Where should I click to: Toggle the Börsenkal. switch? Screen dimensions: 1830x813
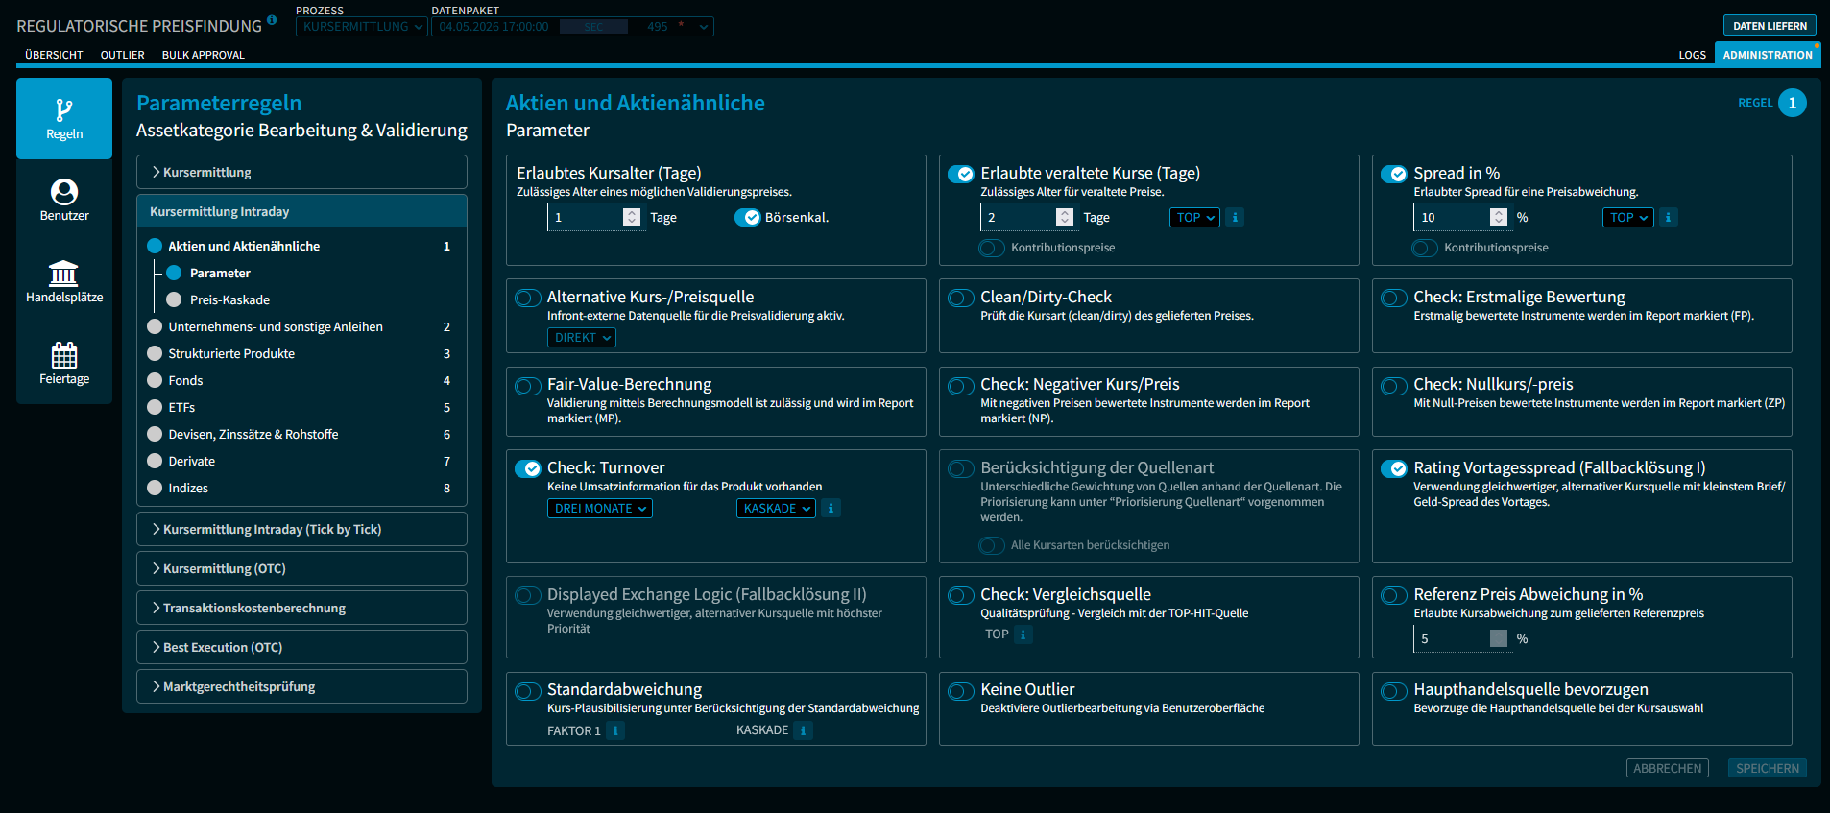748,218
